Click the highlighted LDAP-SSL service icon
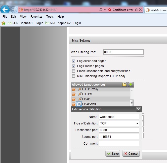The image size is (167, 163). coord(79,104)
